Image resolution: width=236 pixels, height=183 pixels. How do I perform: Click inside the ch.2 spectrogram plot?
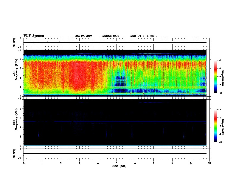(x=115, y=123)
